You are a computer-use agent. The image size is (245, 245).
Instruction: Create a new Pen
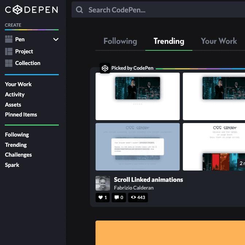pos(20,39)
